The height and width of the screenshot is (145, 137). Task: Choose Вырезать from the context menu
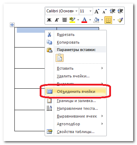pyautogui.click(x=76, y=35)
